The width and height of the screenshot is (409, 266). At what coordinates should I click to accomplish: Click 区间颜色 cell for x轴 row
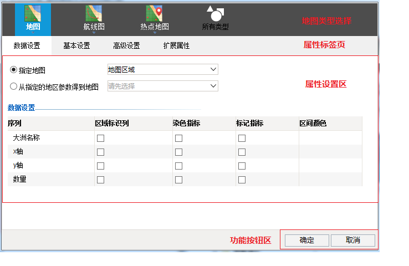330,151
